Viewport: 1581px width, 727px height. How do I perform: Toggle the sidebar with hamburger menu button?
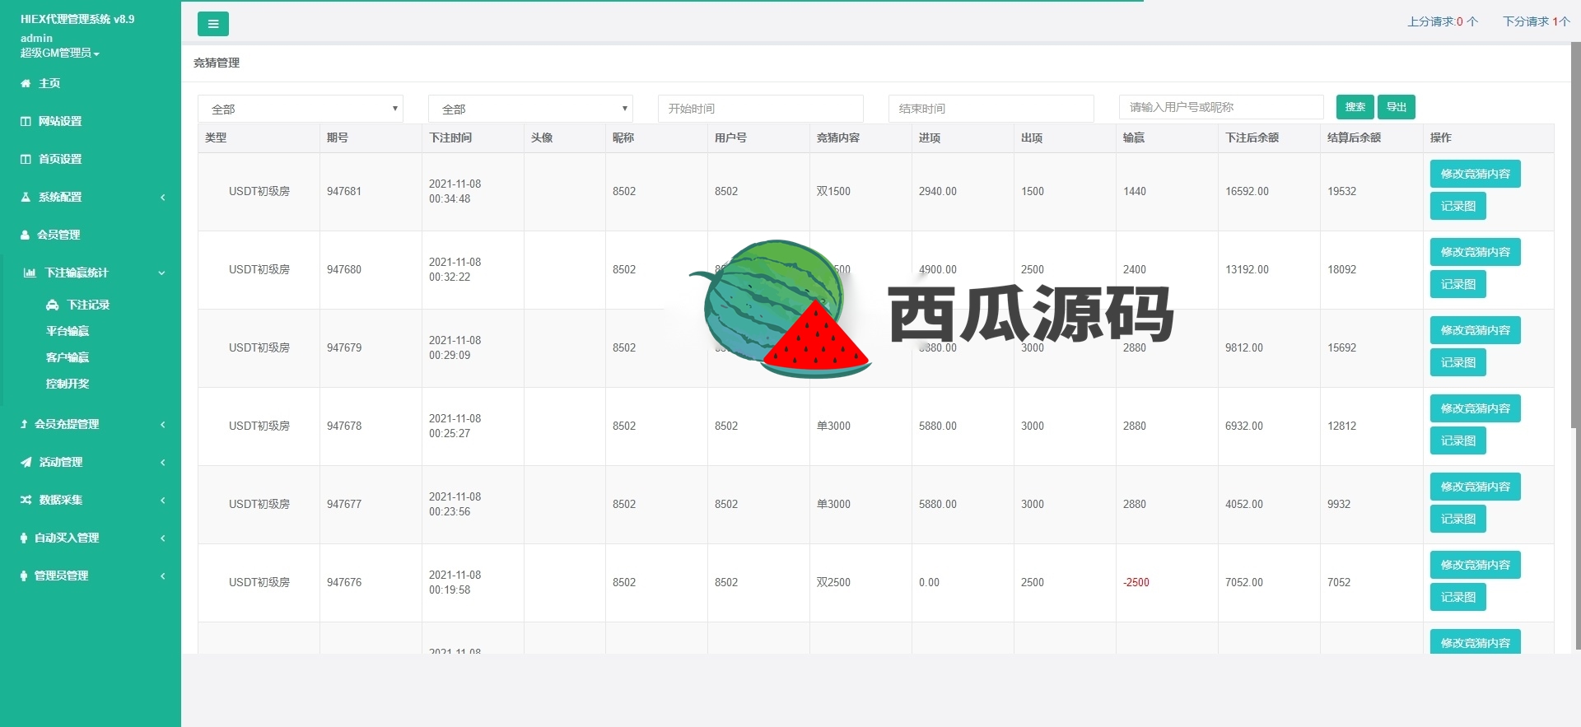point(213,24)
